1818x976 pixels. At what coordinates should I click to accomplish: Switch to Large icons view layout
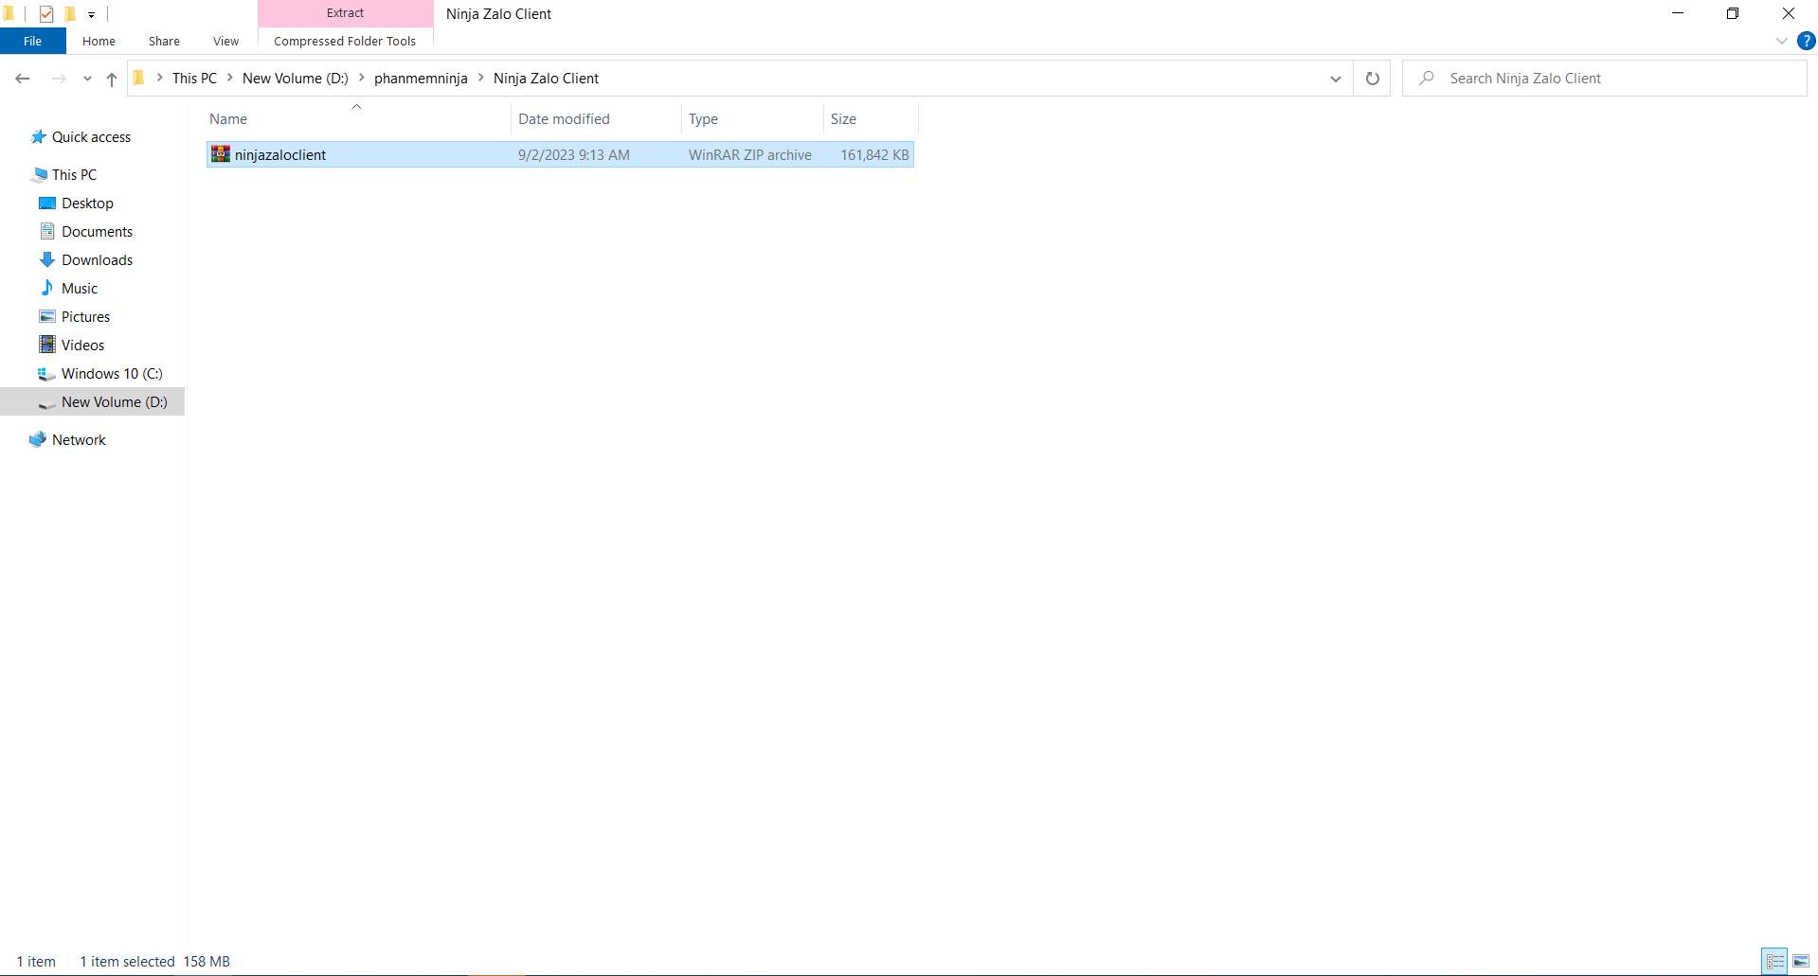[x=1801, y=961]
